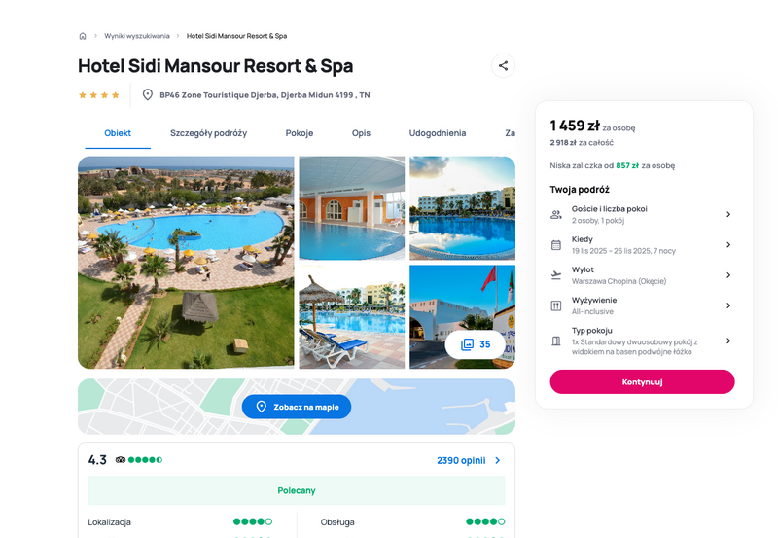Image resolution: width=778 pixels, height=538 pixels.
Task: Expand Goście i liczba pokoi options
Action: (x=728, y=214)
